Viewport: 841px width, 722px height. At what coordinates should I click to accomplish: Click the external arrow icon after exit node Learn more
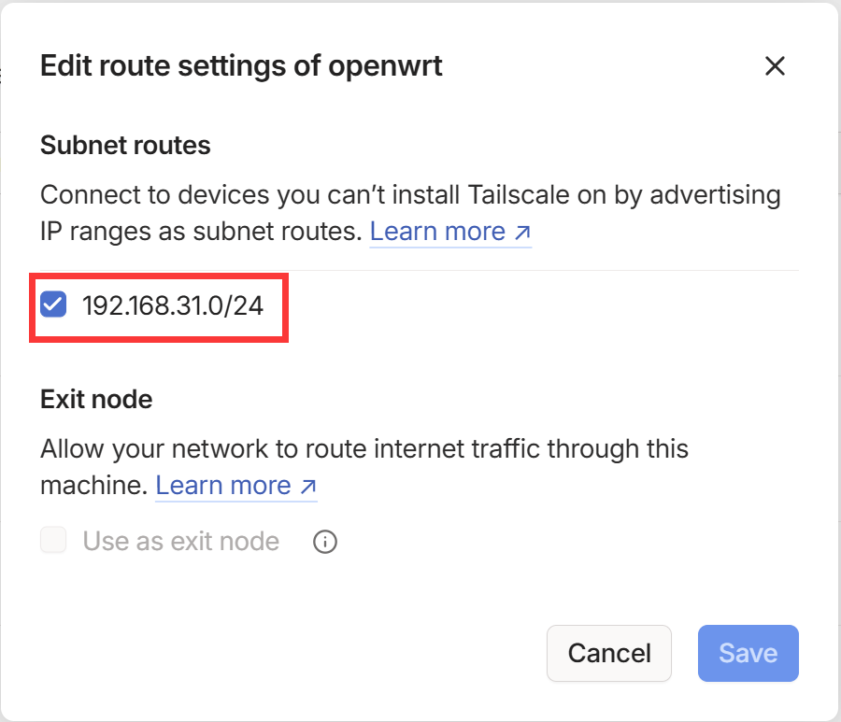307,487
